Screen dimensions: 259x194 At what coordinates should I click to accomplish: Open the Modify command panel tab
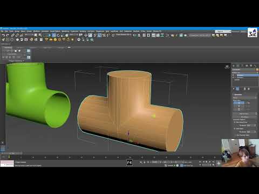point(238,66)
